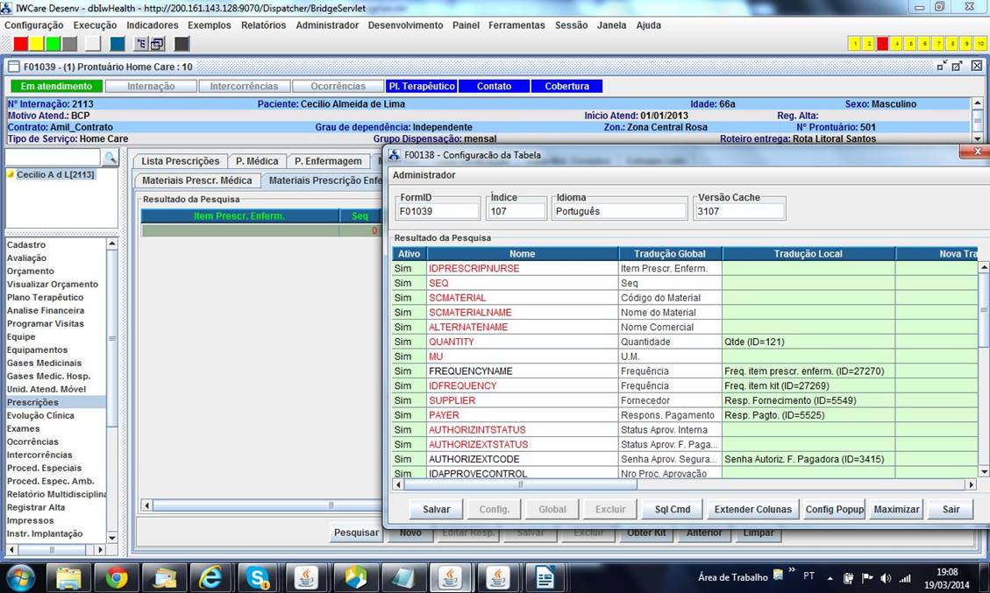Toggle the Cobertura status button
The height and width of the screenshot is (593, 990).
coord(566,86)
